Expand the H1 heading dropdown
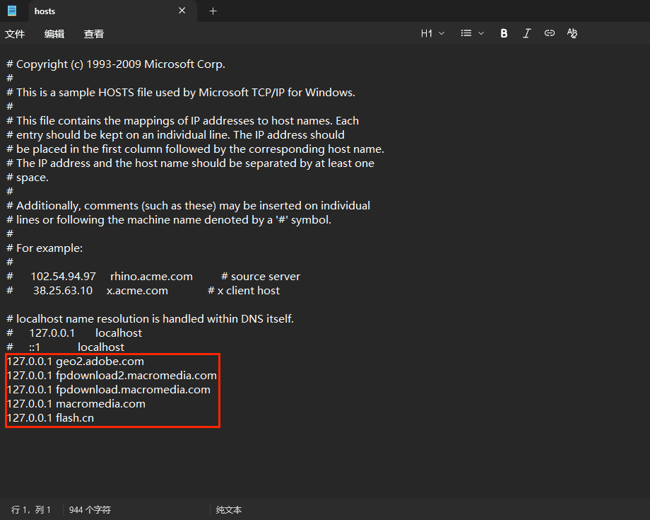650x520 pixels. click(432, 33)
